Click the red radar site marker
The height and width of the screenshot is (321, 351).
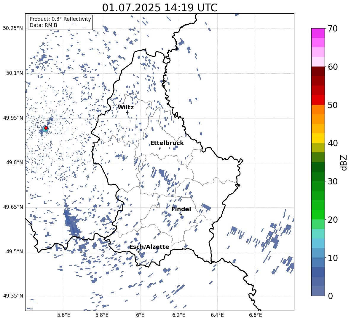tap(46, 128)
